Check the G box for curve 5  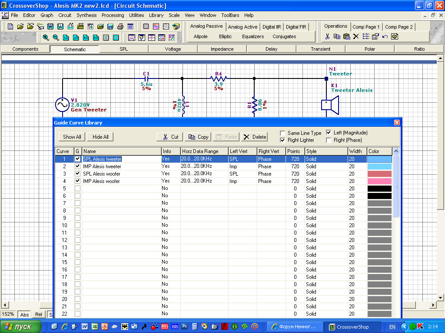coord(77,188)
